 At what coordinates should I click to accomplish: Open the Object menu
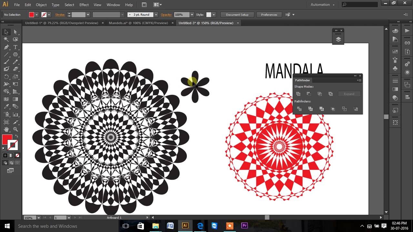(41, 5)
